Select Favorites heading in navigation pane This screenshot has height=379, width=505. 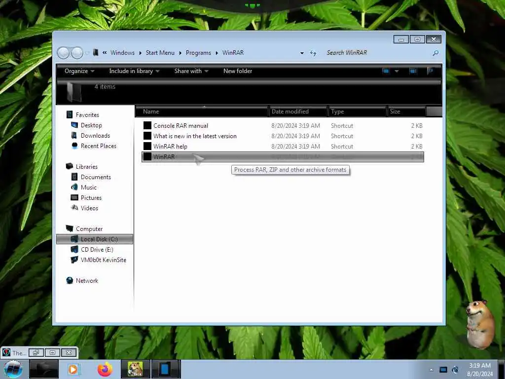click(x=87, y=114)
